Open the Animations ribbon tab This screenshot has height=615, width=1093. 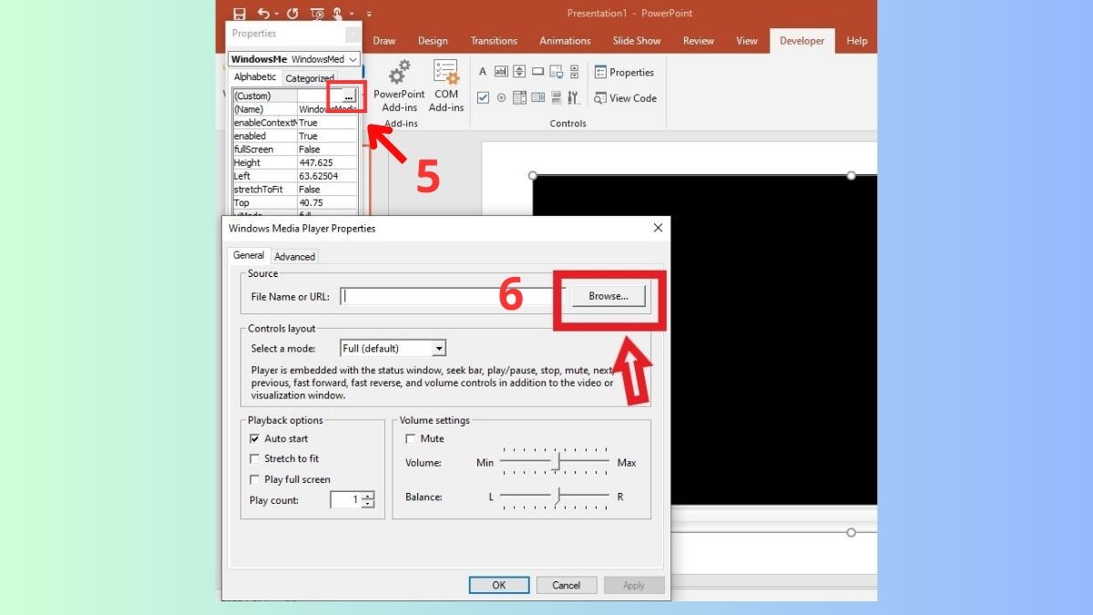(x=565, y=41)
